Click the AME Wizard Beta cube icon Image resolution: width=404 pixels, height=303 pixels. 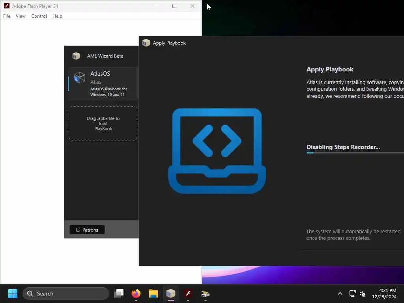click(x=76, y=56)
